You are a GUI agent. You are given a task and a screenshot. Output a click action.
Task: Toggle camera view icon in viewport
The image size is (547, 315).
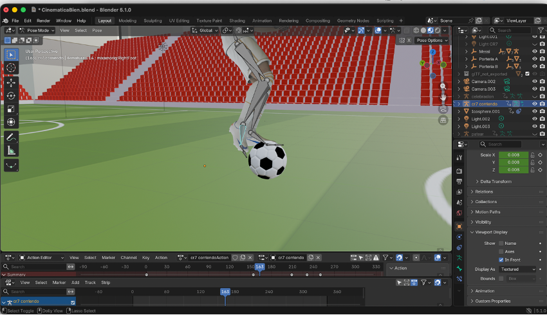coord(443,109)
